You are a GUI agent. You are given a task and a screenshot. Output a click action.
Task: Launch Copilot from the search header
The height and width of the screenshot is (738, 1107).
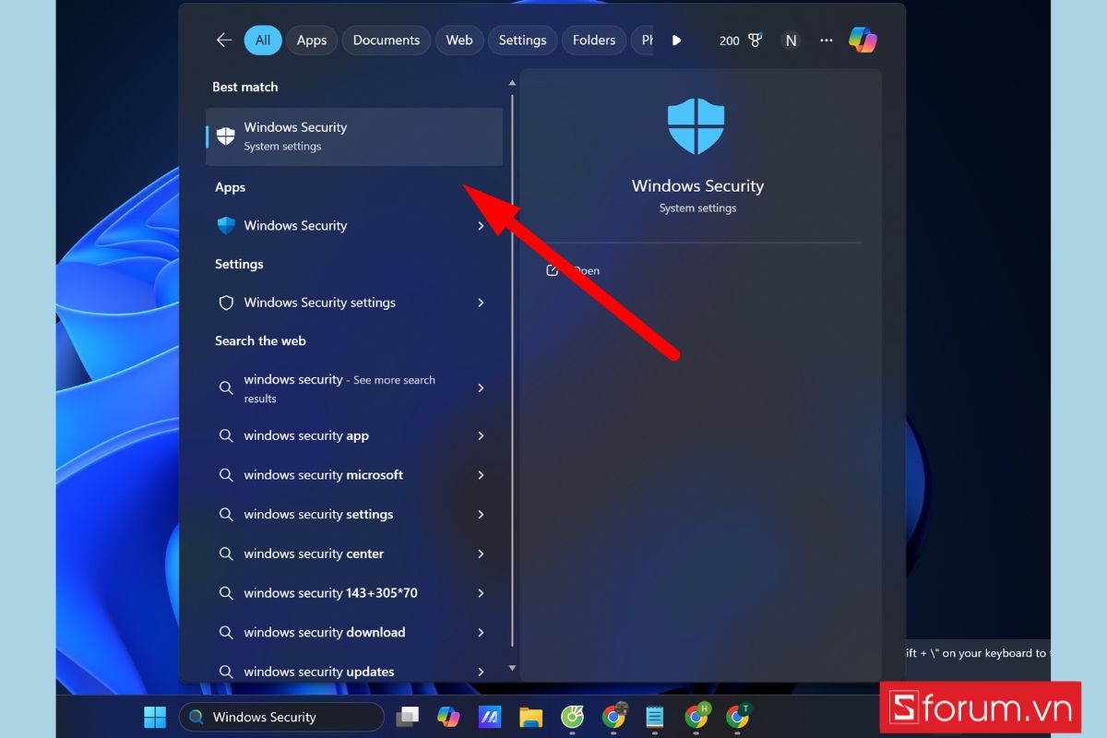[863, 40]
